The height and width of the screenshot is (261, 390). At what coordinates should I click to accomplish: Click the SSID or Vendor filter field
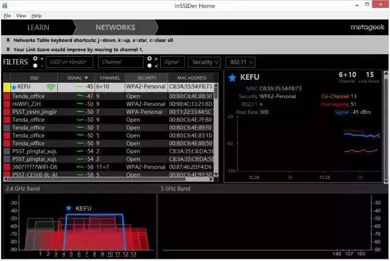pyautogui.click(x=69, y=62)
